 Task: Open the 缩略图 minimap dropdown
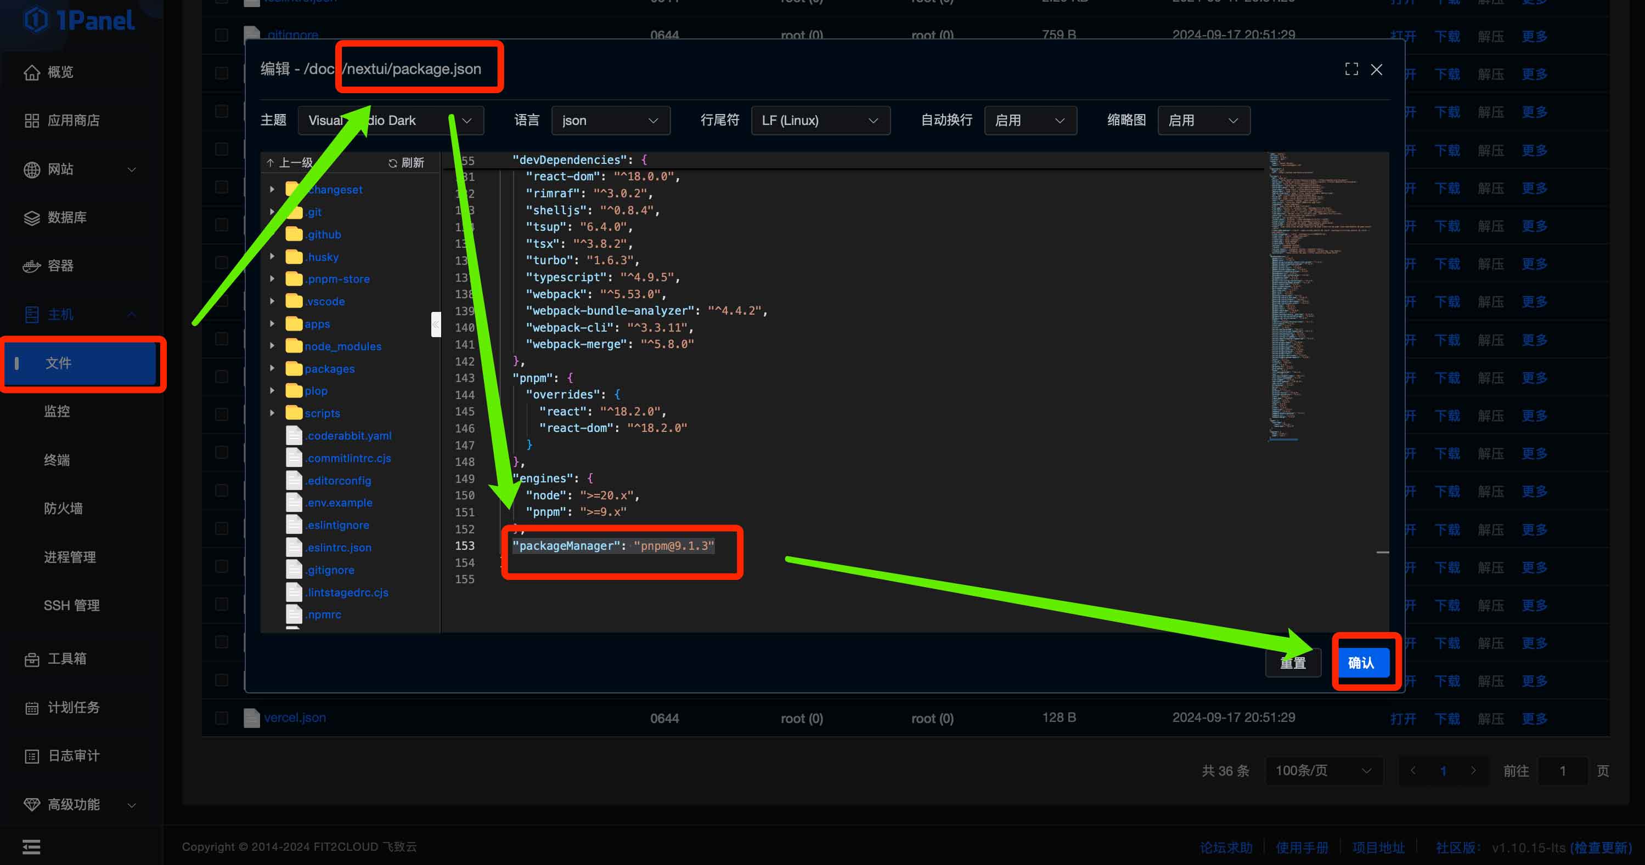(x=1203, y=121)
